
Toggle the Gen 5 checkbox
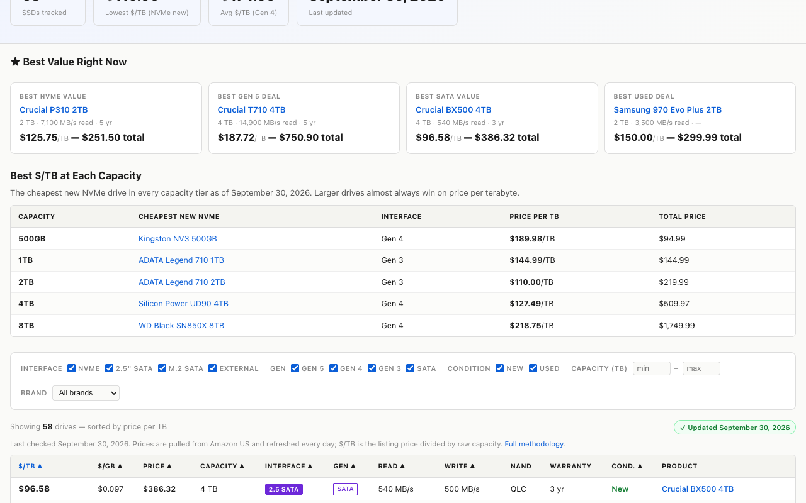tap(295, 368)
